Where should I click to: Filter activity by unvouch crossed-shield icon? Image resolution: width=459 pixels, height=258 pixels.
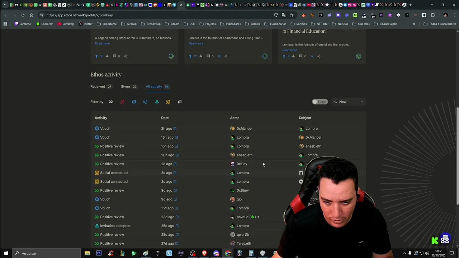pyautogui.click(x=145, y=102)
